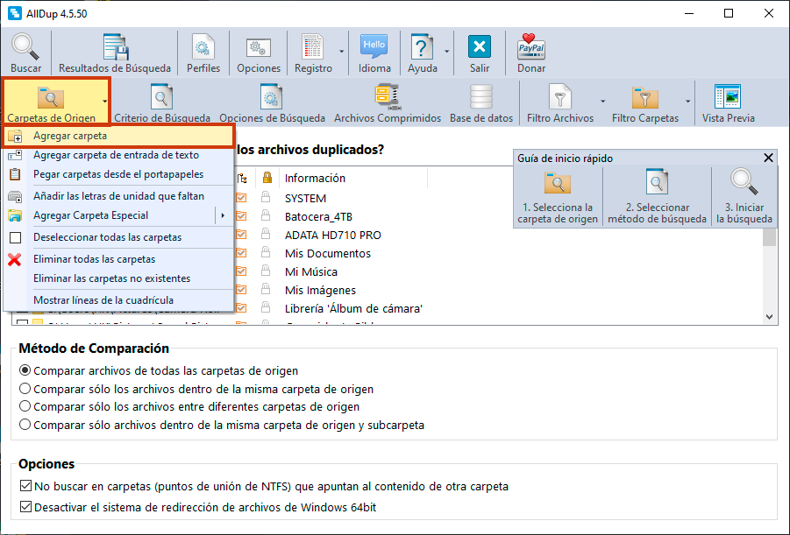Choose Pegar carpetas desde el portapapeles

(x=118, y=174)
